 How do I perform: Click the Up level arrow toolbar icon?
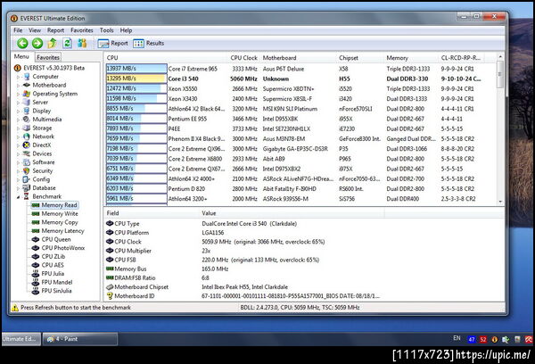click(53, 44)
